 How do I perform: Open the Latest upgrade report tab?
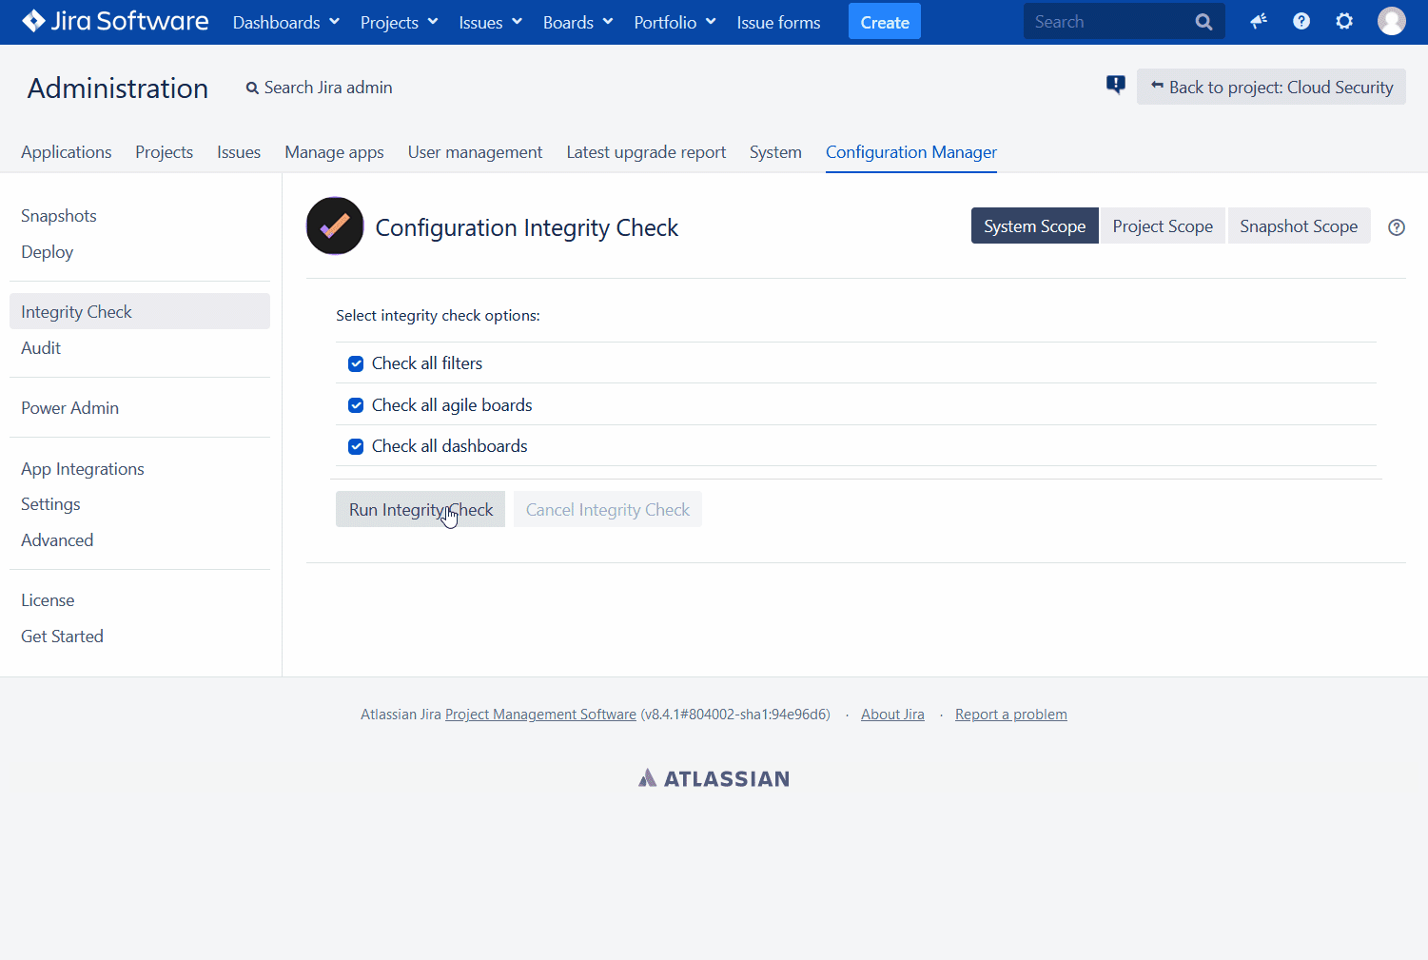646,152
